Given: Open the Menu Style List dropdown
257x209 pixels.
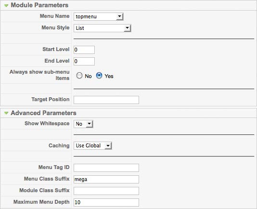Looking at the screenshot, I should 103,28.
